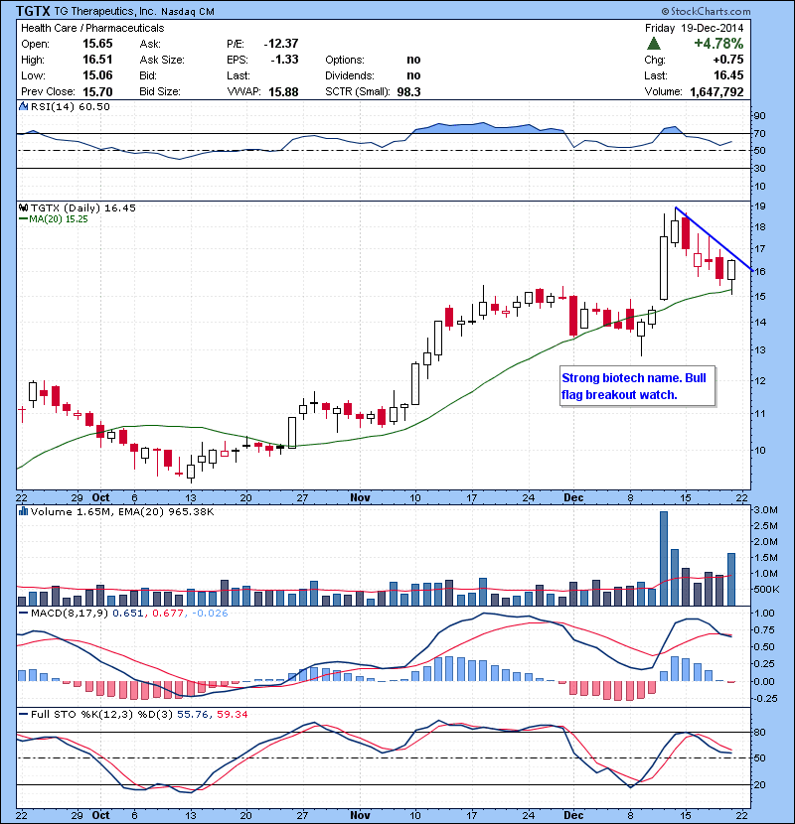This screenshot has height=824, width=795.
Task: Select the MACD histogram value -0.026
Action: [210, 613]
